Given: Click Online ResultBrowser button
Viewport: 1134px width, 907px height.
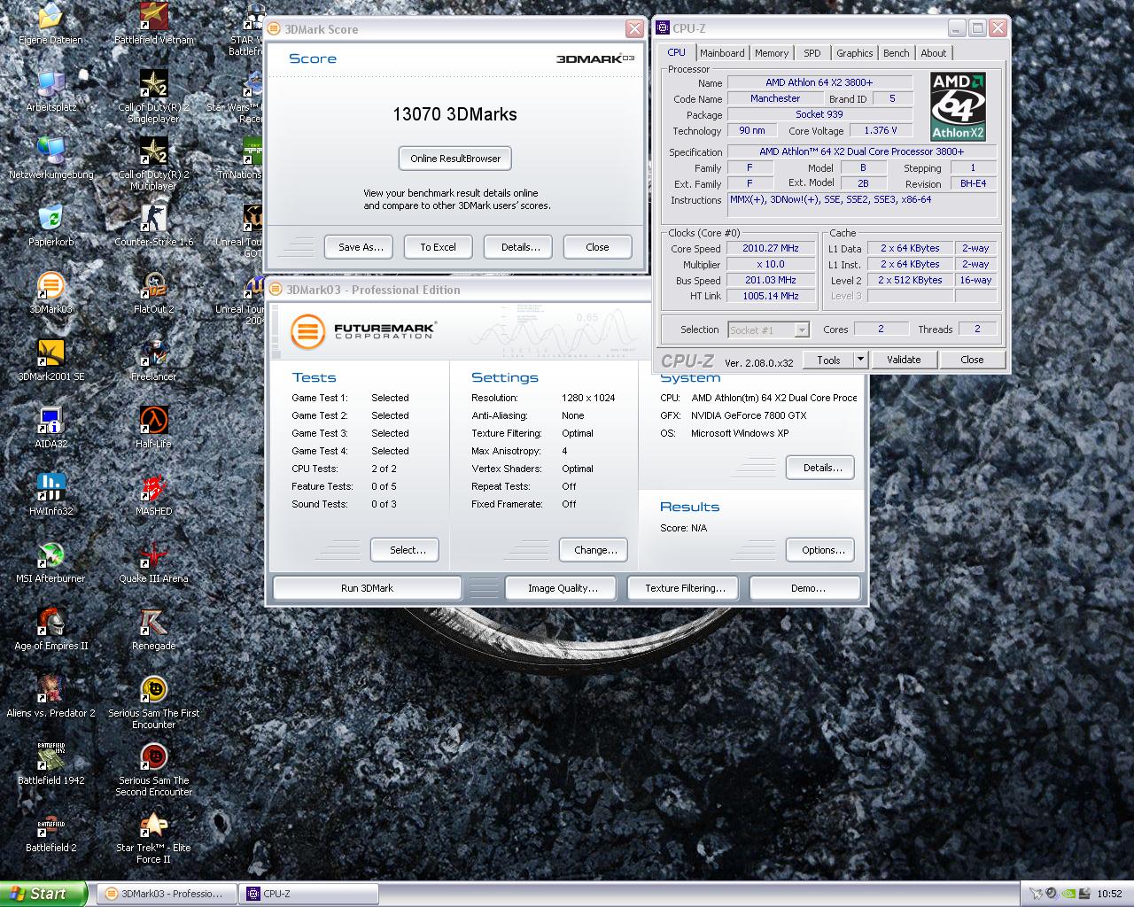Looking at the screenshot, I should pos(455,159).
